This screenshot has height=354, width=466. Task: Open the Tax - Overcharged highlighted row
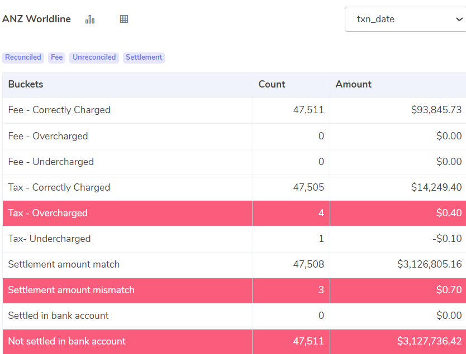(234, 213)
